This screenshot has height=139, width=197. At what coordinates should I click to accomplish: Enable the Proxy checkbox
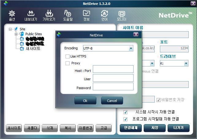pos(67,63)
